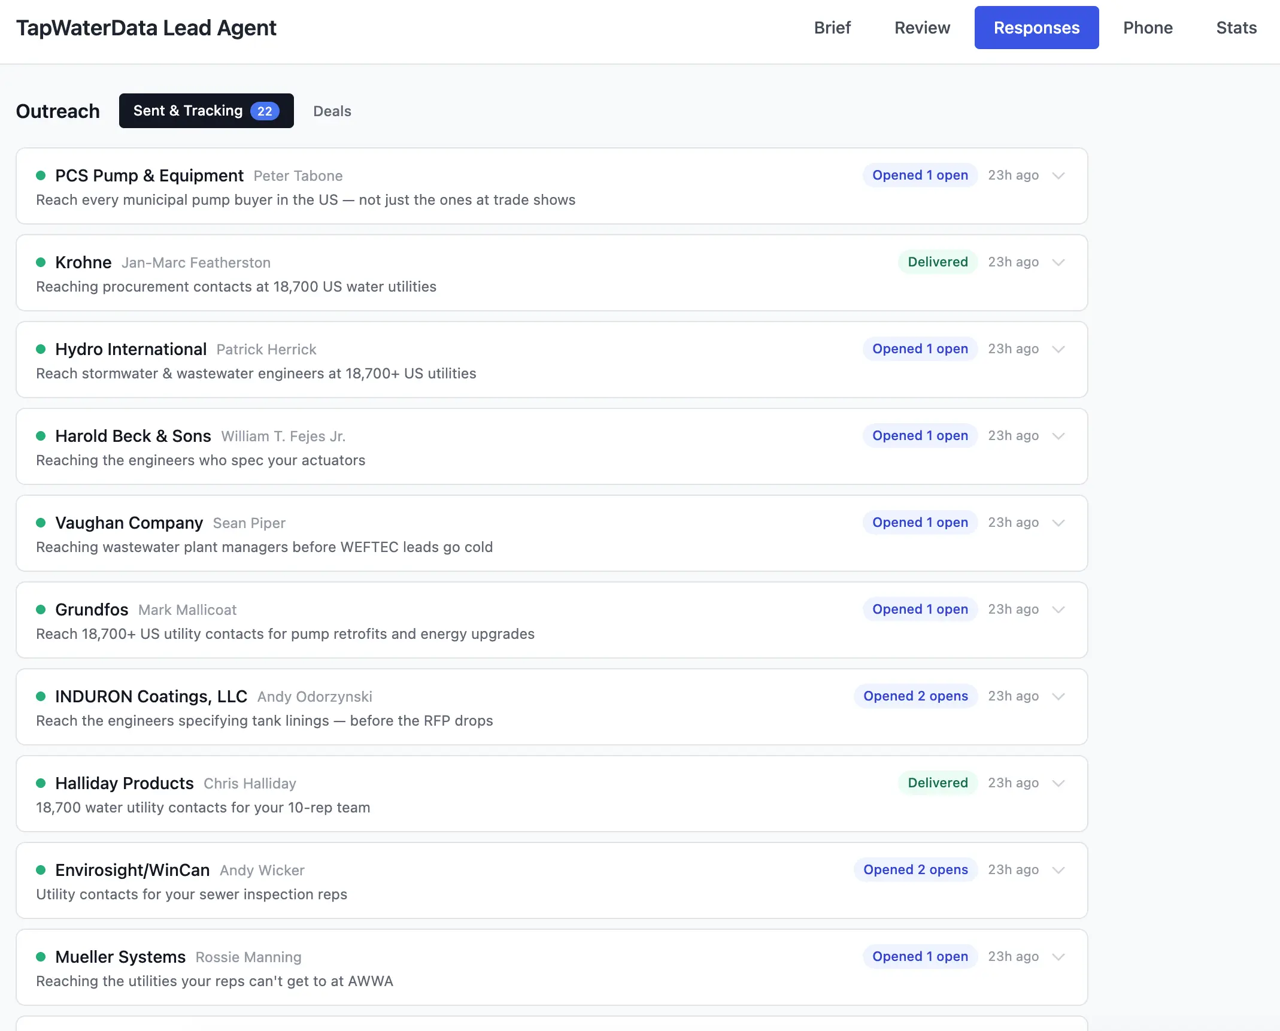Expand the PCS Pump & Equipment row chevron
1280x1031 pixels.
[x=1058, y=175]
